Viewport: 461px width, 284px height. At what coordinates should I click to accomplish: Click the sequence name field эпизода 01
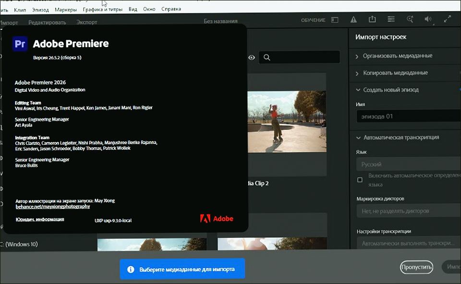coord(409,116)
